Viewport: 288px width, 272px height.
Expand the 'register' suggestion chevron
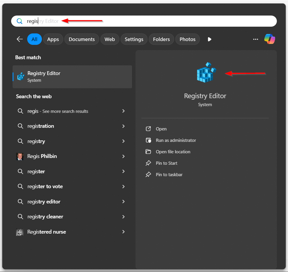click(x=124, y=171)
